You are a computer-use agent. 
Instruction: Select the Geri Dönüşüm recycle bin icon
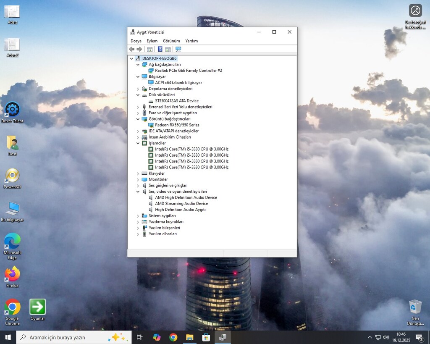click(415, 313)
